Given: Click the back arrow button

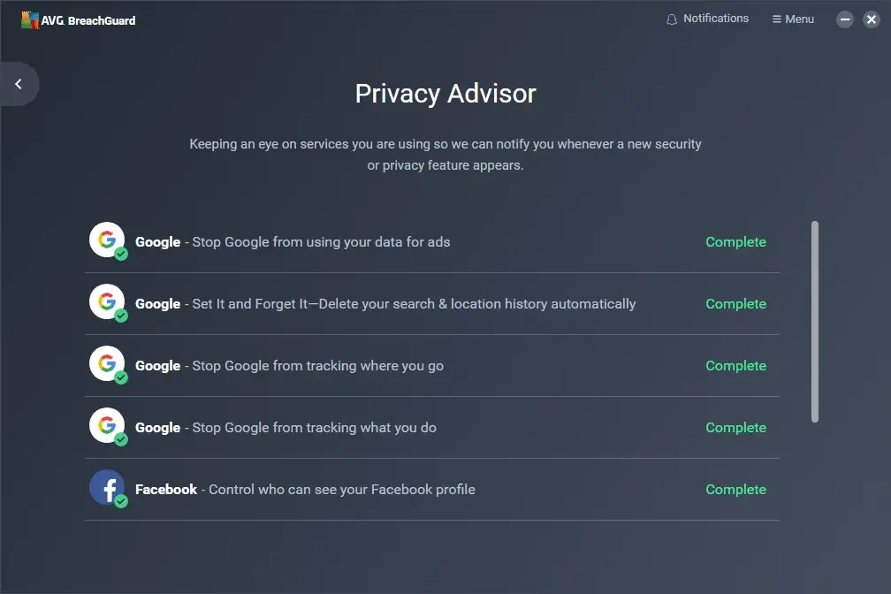Looking at the screenshot, I should [19, 84].
